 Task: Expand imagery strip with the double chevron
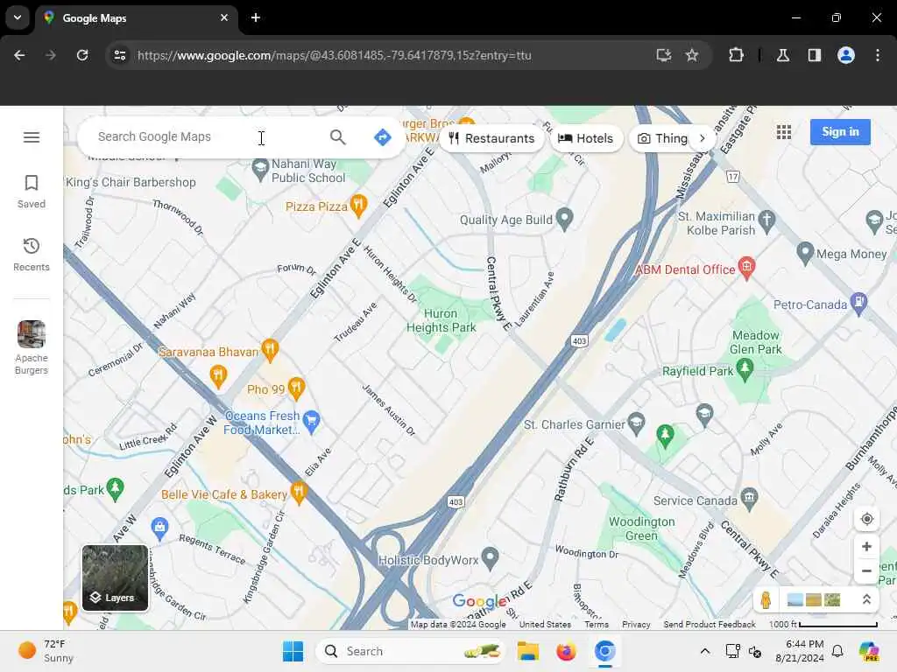point(866,599)
